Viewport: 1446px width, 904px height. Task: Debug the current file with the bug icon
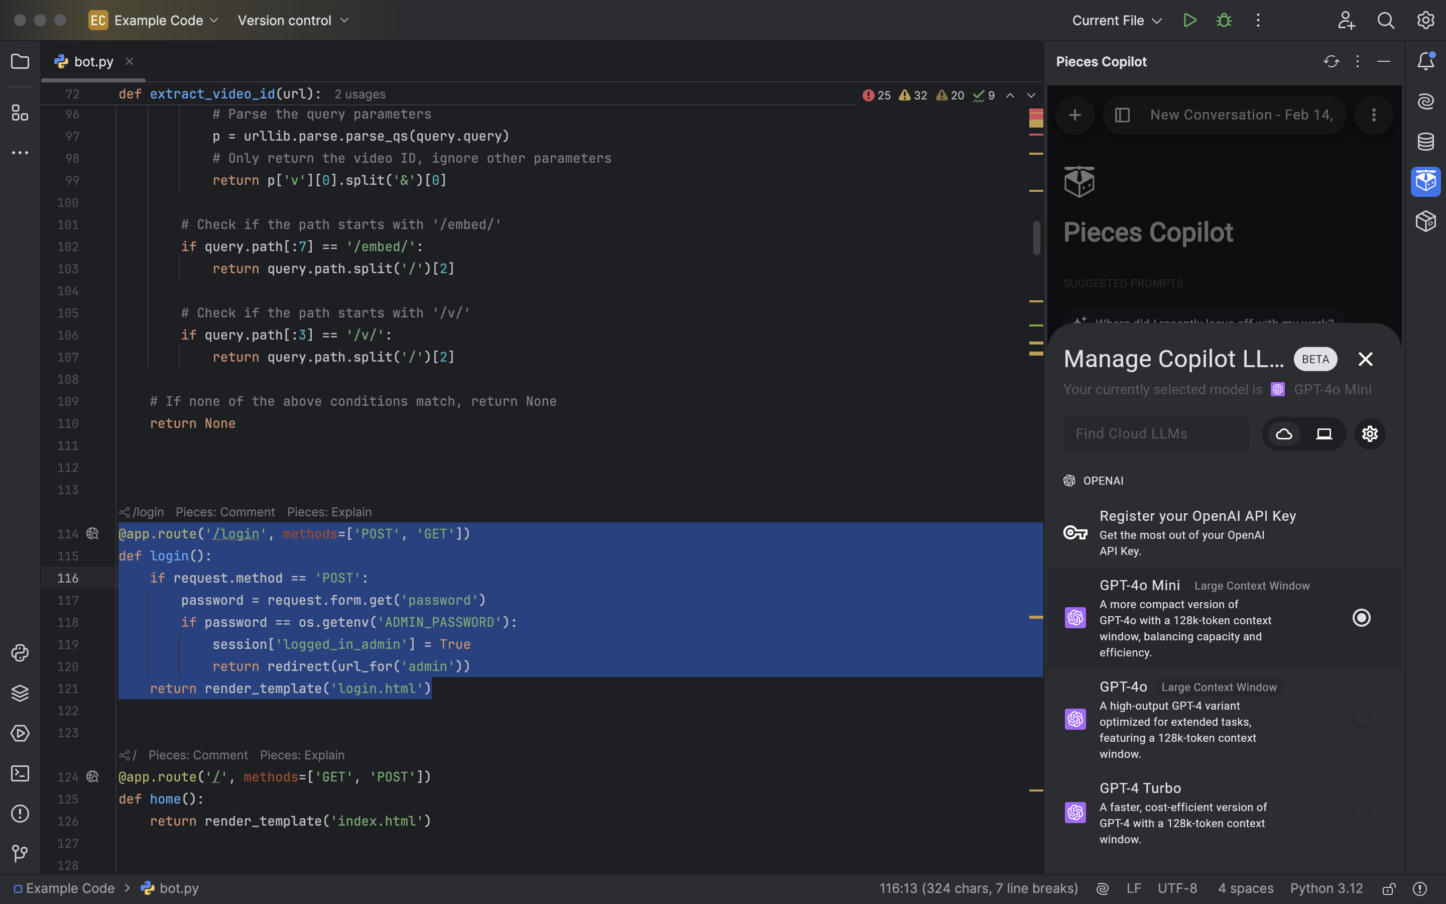point(1224,20)
